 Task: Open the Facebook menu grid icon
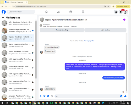click(x=116, y=12)
